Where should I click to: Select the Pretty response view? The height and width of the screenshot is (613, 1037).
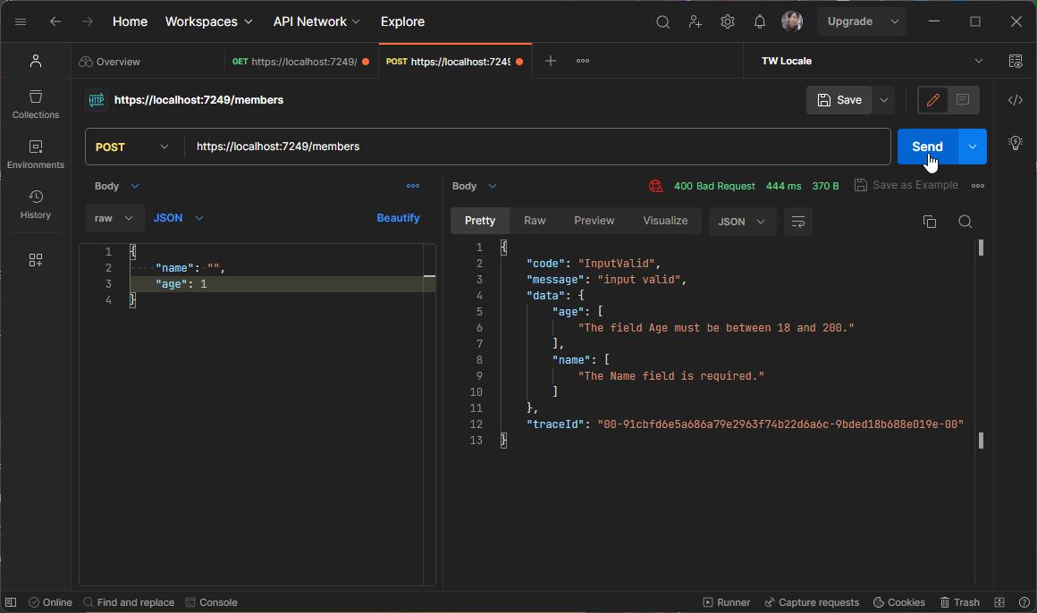click(x=480, y=221)
